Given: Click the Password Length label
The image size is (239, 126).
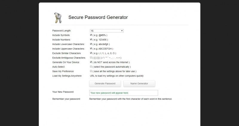Looking at the screenshot, I should pos(62,31).
